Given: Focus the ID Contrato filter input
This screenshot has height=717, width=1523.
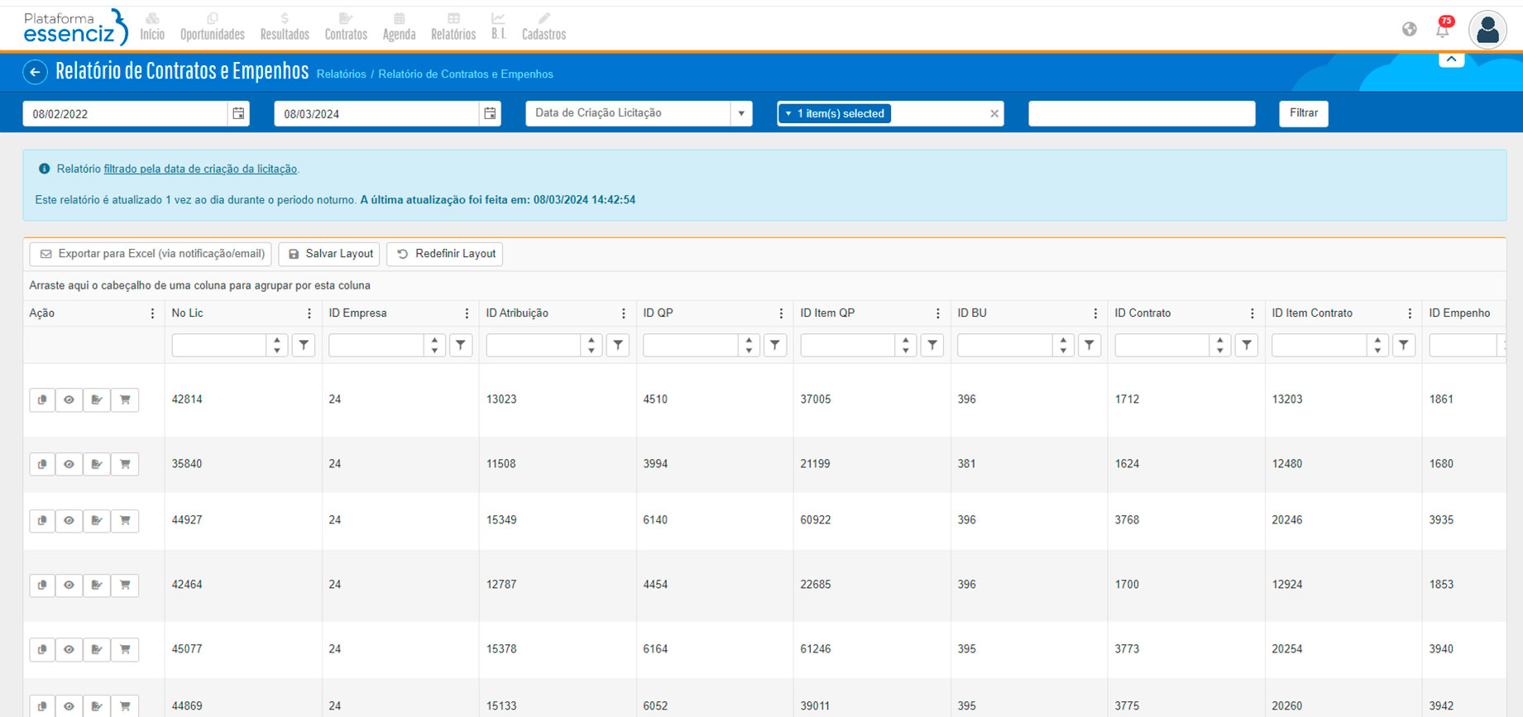Looking at the screenshot, I should (1163, 345).
